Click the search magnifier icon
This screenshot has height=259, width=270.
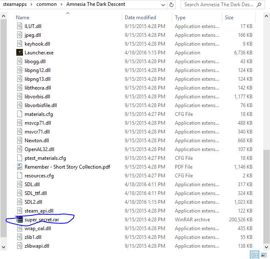(259, 5)
